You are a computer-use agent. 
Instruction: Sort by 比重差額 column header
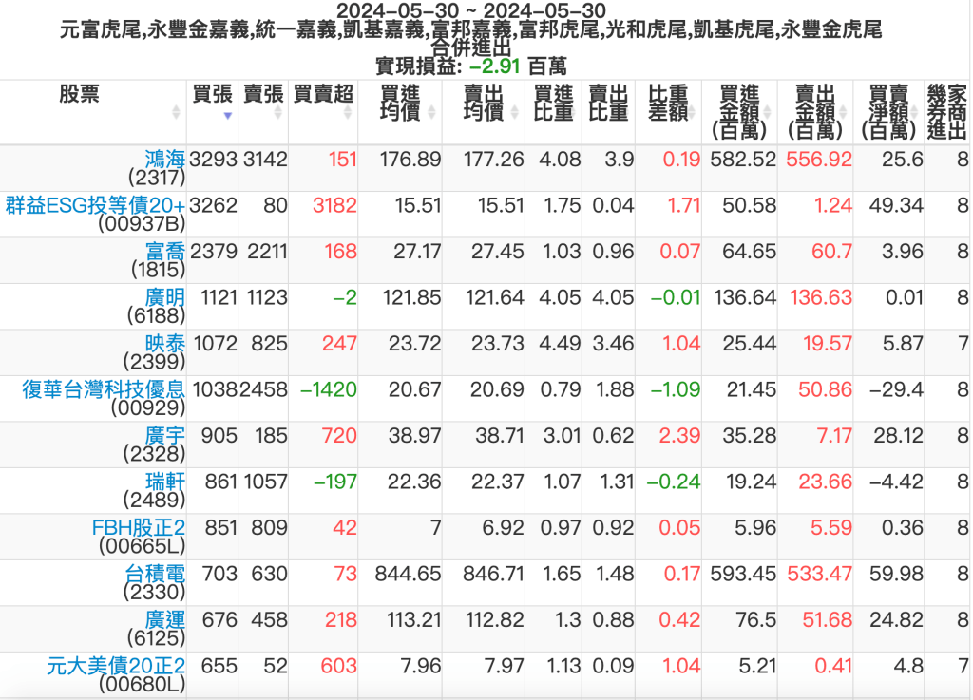coord(668,103)
